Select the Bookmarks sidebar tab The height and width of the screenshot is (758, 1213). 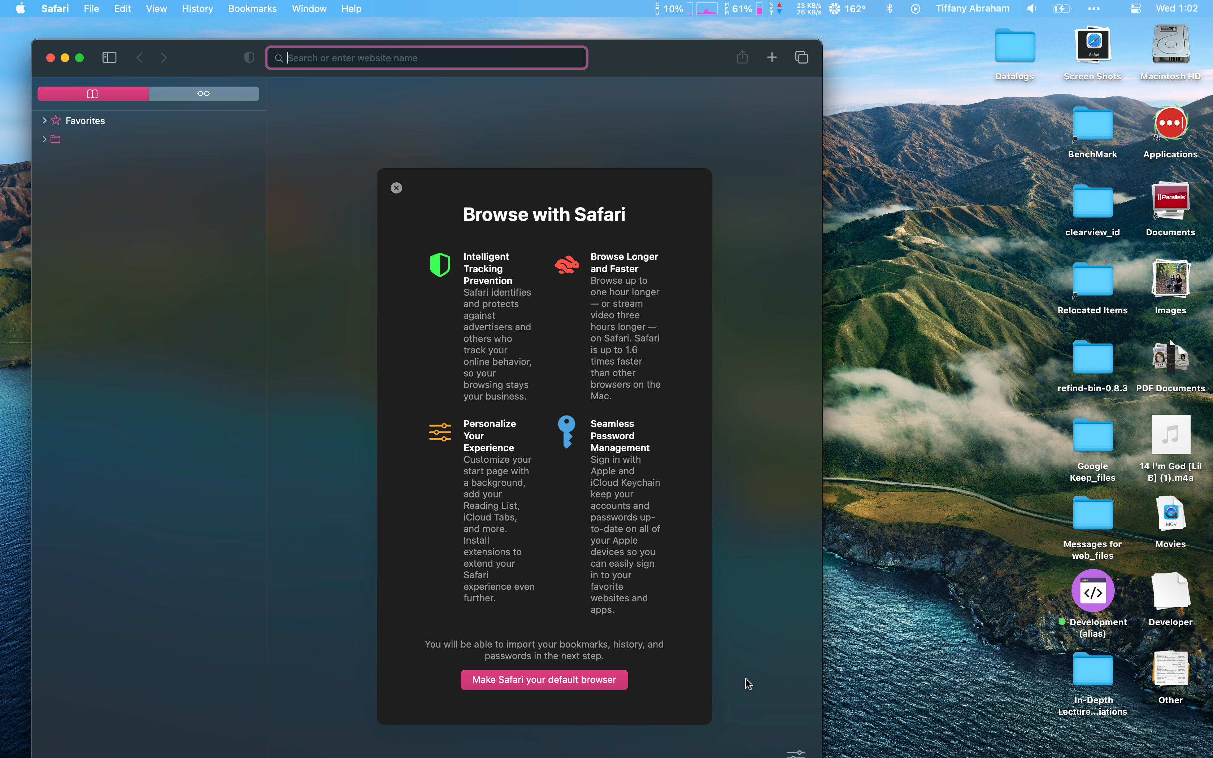point(93,94)
